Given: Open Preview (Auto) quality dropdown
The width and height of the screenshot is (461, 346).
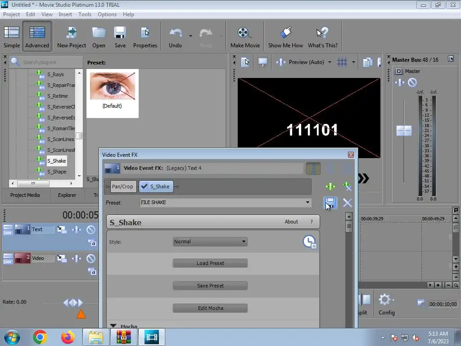Looking at the screenshot, I should (x=330, y=62).
